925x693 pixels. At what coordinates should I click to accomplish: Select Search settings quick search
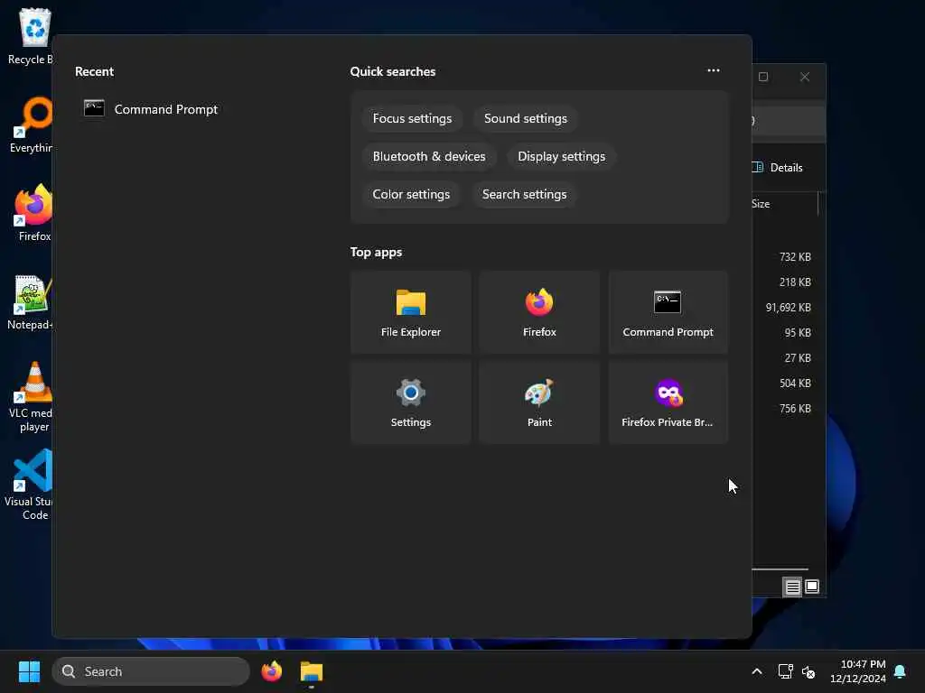tap(524, 194)
